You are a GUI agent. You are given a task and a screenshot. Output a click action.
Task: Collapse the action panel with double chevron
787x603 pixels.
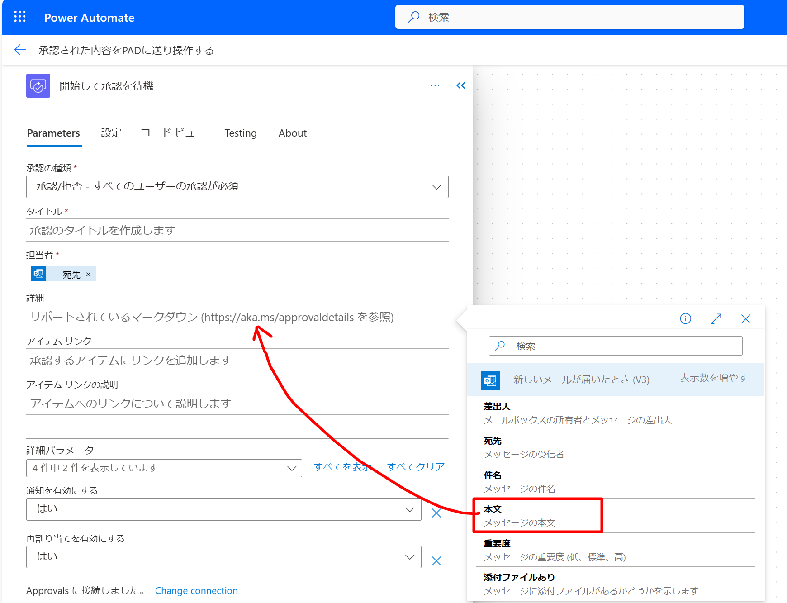point(461,85)
